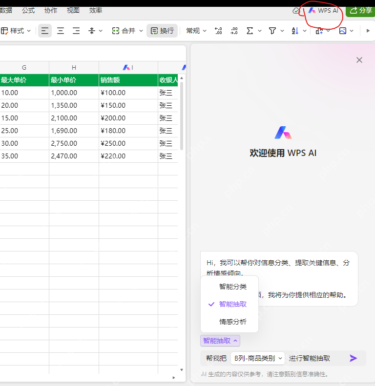Expand the sort dropdown arrow
The image size is (375, 386).
pos(305,31)
